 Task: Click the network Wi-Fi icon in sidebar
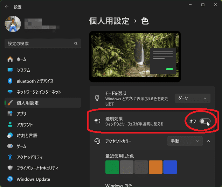click(x=10, y=92)
